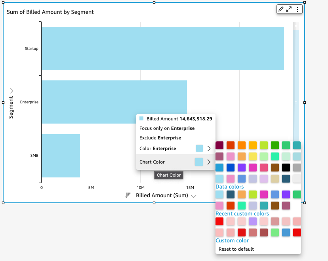Click the pencil edit icon on visual
328x261 pixels.
[281, 9]
